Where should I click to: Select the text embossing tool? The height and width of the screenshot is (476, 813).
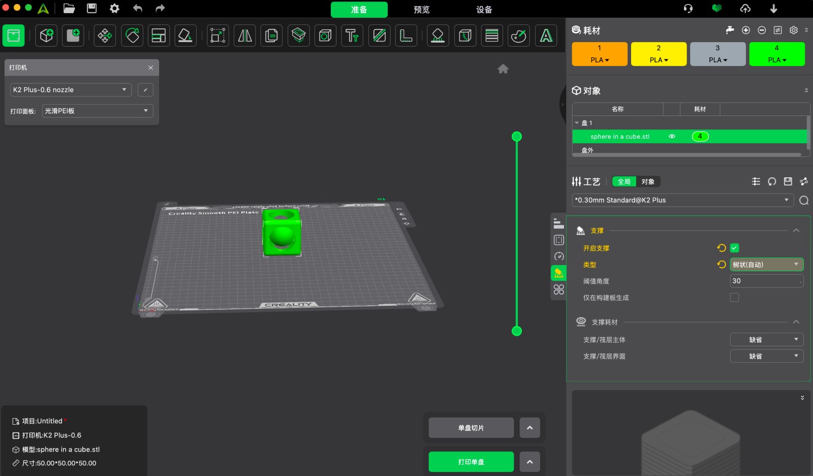click(352, 36)
